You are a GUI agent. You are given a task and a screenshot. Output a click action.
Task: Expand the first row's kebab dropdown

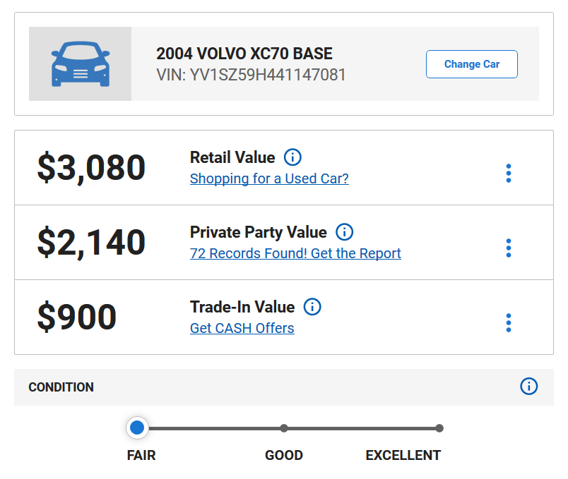pos(508,174)
